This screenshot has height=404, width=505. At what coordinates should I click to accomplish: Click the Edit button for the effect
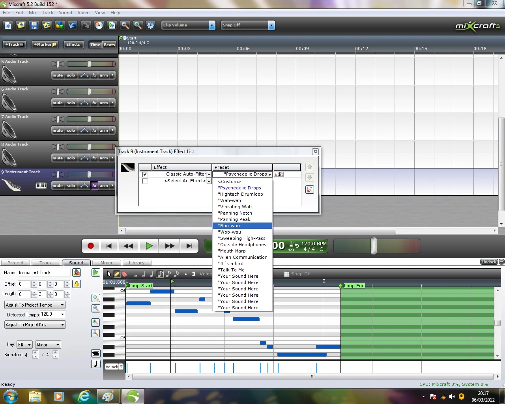point(279,174)
